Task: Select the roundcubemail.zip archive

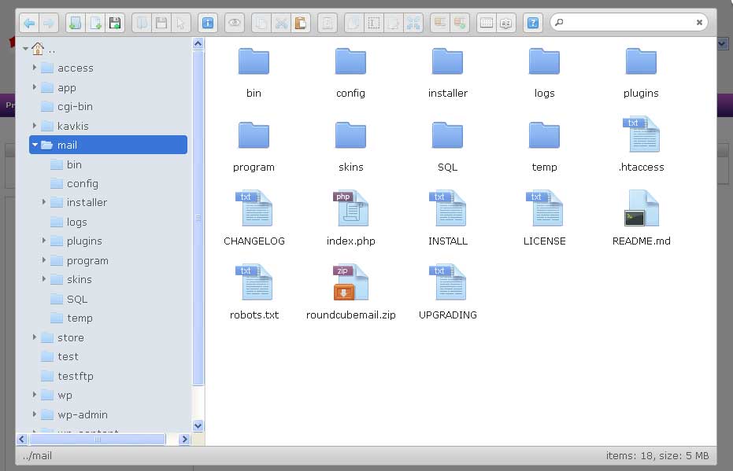Action: coord(350,293)
